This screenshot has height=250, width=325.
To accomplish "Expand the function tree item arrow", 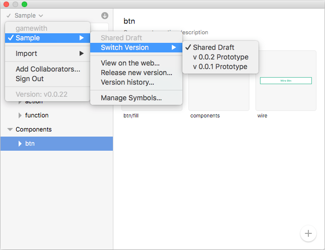I will pos(20,115).
